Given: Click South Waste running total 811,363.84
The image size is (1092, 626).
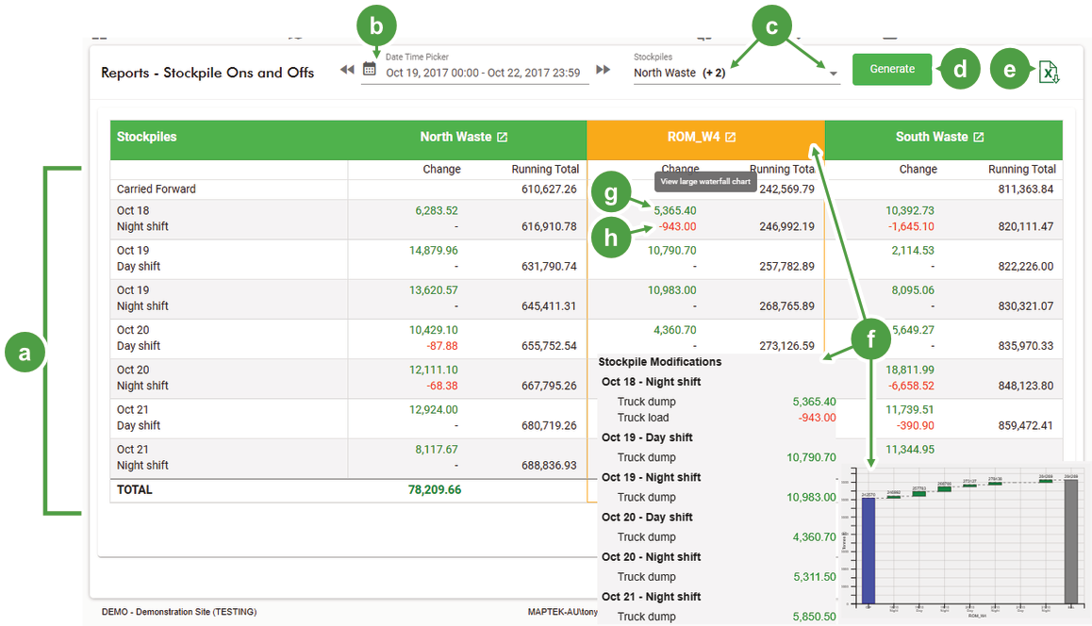Looking at the screenshot, I should pos(1026,189).
